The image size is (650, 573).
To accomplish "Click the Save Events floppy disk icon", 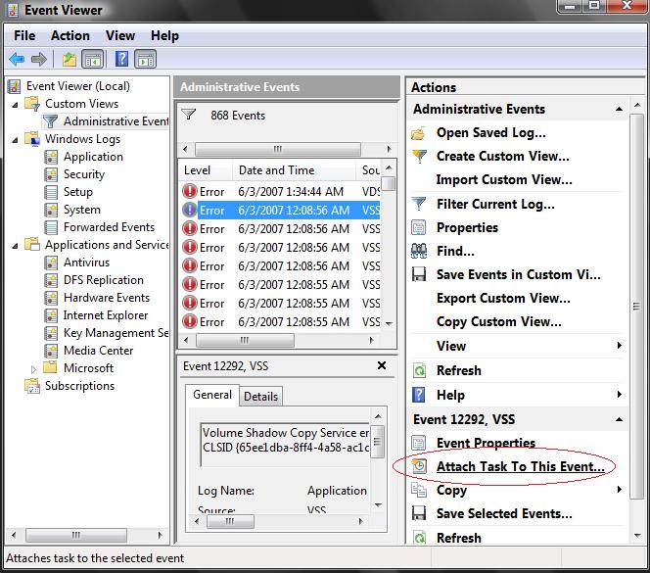I will [x=419, y=274].
